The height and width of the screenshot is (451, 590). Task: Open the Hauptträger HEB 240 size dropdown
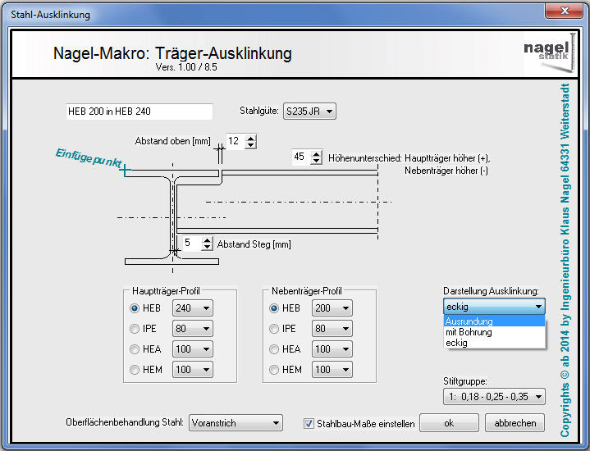192,308
